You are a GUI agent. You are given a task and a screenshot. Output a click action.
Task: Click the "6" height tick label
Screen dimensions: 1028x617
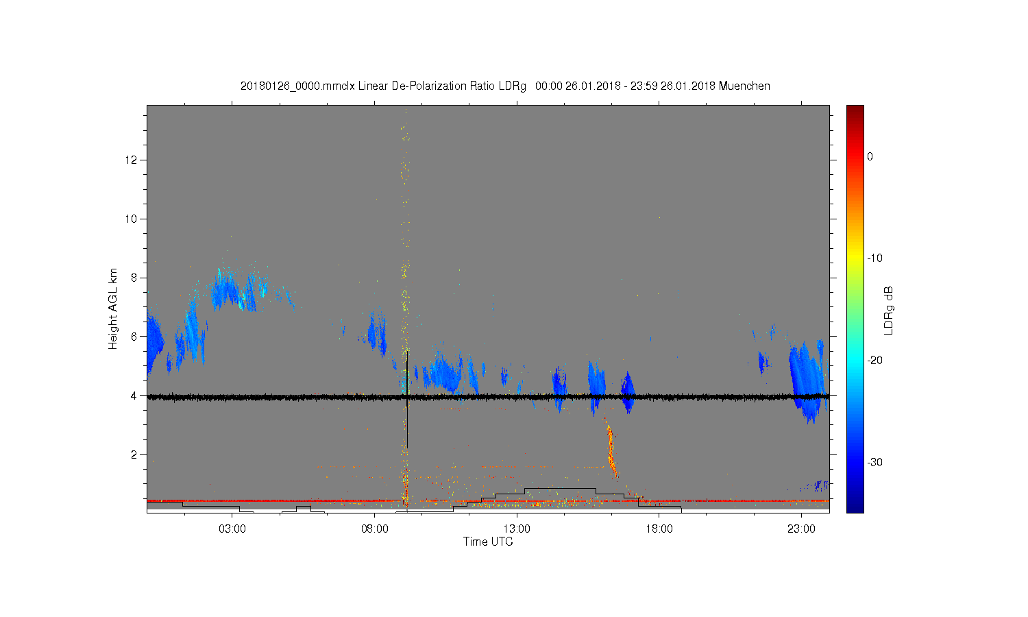[136, 337]
